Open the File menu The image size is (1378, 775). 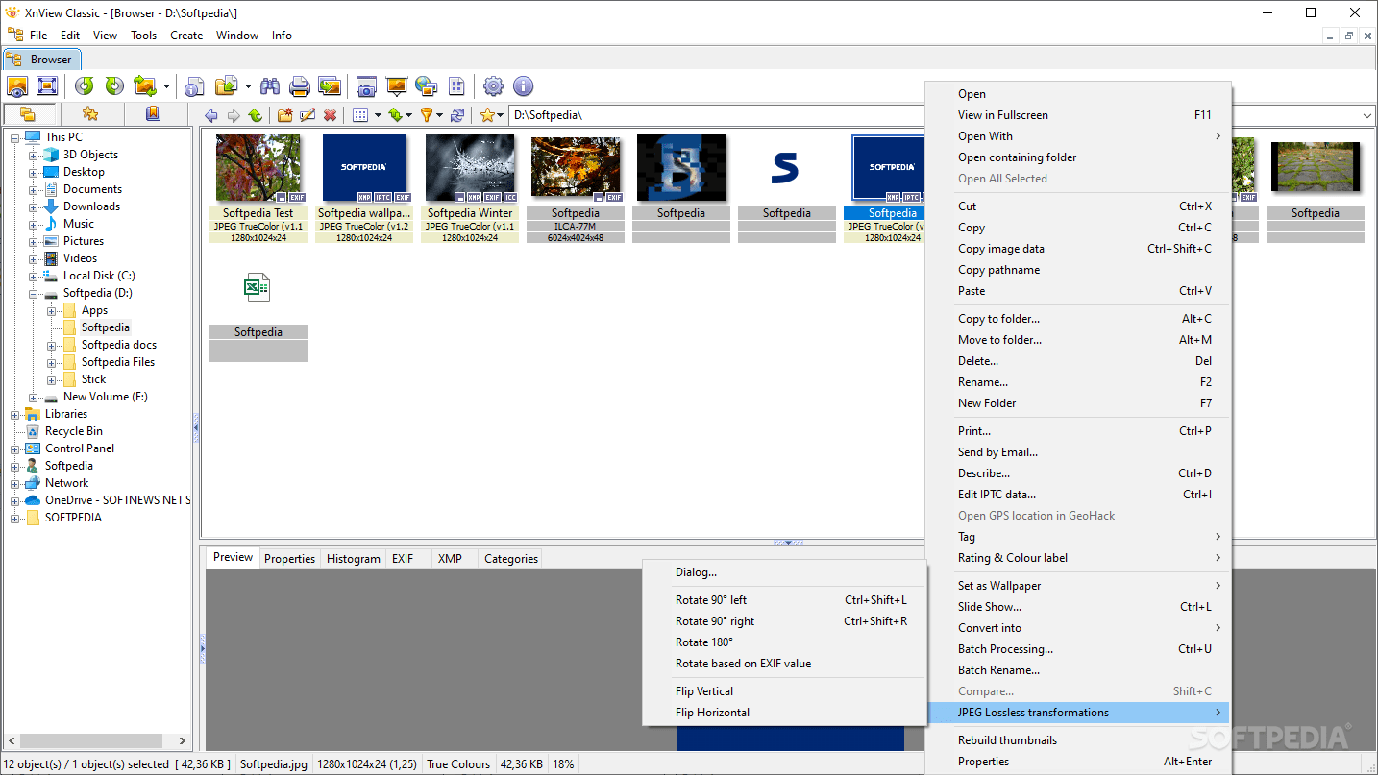click(x=38, y=36)
